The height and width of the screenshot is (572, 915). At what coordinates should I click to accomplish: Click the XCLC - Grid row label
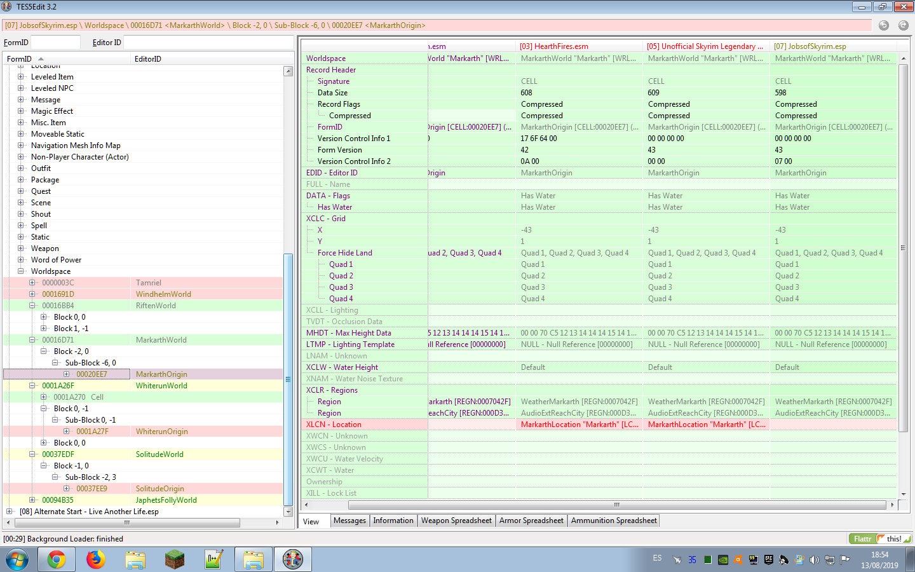pyautogui.click(x=326, y=219)
